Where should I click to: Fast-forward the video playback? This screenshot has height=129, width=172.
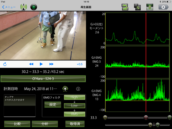(x=51, y=64)
